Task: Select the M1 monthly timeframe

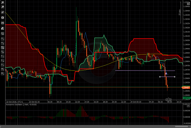Action: 2,73
